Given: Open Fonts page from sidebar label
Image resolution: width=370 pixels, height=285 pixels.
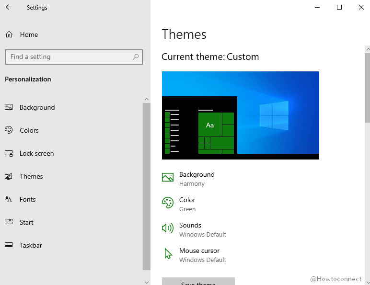Looking at the screenshot, I should tap(28, 199).
